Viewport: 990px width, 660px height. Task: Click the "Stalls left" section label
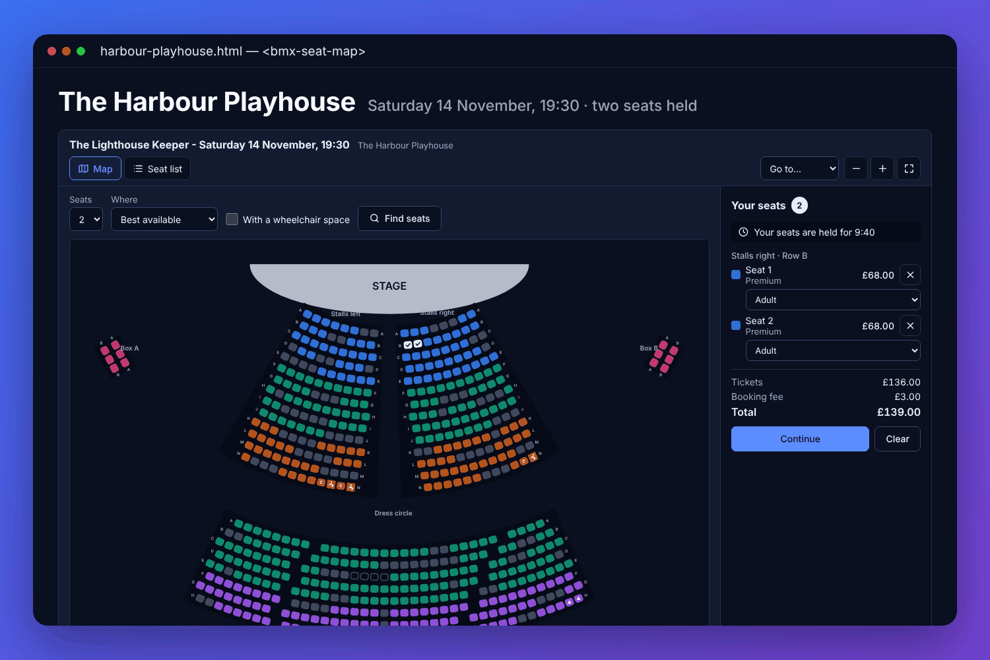pyautogui.click(x=346, y=314)
